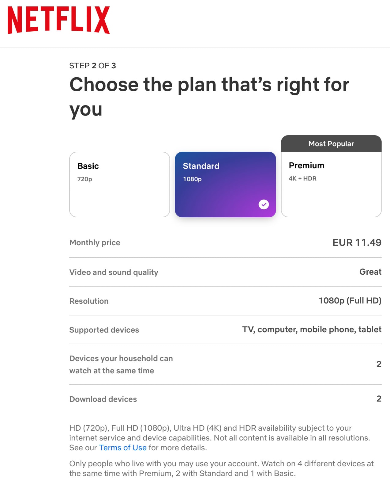Click the Basic plan title text

(x=88, y=166)
